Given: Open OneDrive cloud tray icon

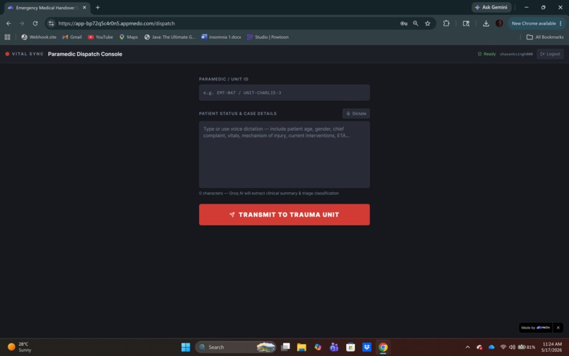Looking at the screenshot, I should (491, 348).
